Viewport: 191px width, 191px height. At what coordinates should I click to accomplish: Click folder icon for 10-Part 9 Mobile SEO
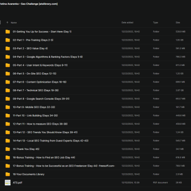tap(8, 107)
